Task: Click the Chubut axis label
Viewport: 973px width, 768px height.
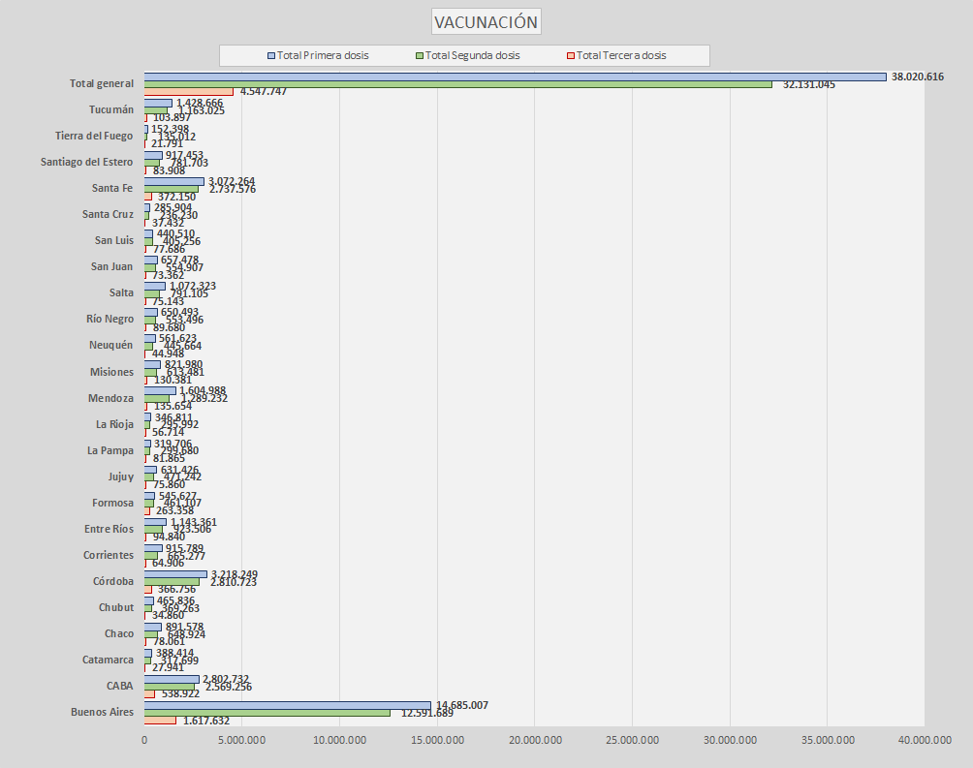Action: [116, 607]
